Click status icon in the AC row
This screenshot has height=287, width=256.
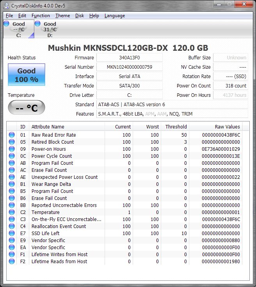pyautogui.click(x=12, y=170)
